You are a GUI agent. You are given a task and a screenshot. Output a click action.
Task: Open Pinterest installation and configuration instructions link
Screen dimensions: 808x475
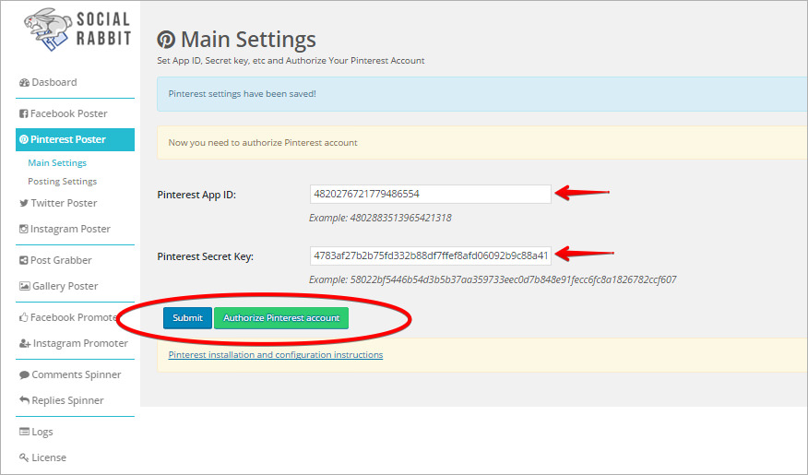click(x=276, y=355)
